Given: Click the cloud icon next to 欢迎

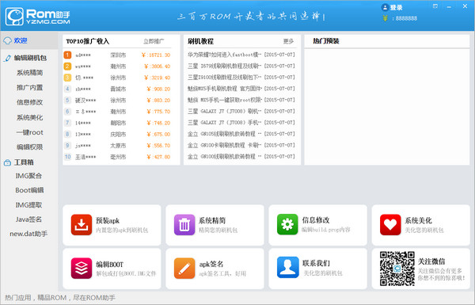Looking at the screenshot, I should coord(8,40).
